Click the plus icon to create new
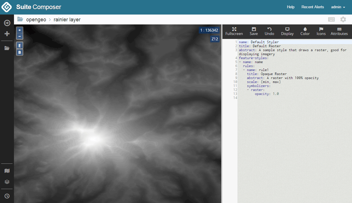352x203 pixels. pos(7,34)
